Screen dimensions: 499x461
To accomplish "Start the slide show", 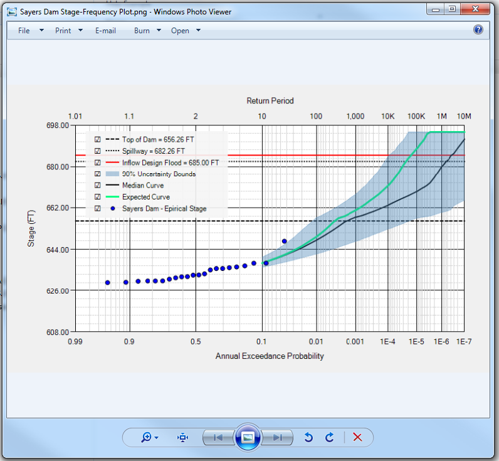I will pyautogui.click(x=248, y=437).
